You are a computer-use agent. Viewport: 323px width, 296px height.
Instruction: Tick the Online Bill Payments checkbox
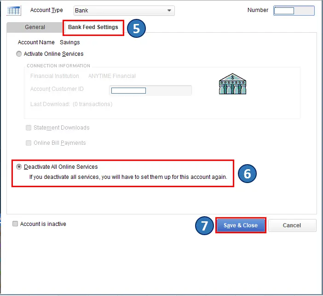pyautogui.click(x=29, y=143)
